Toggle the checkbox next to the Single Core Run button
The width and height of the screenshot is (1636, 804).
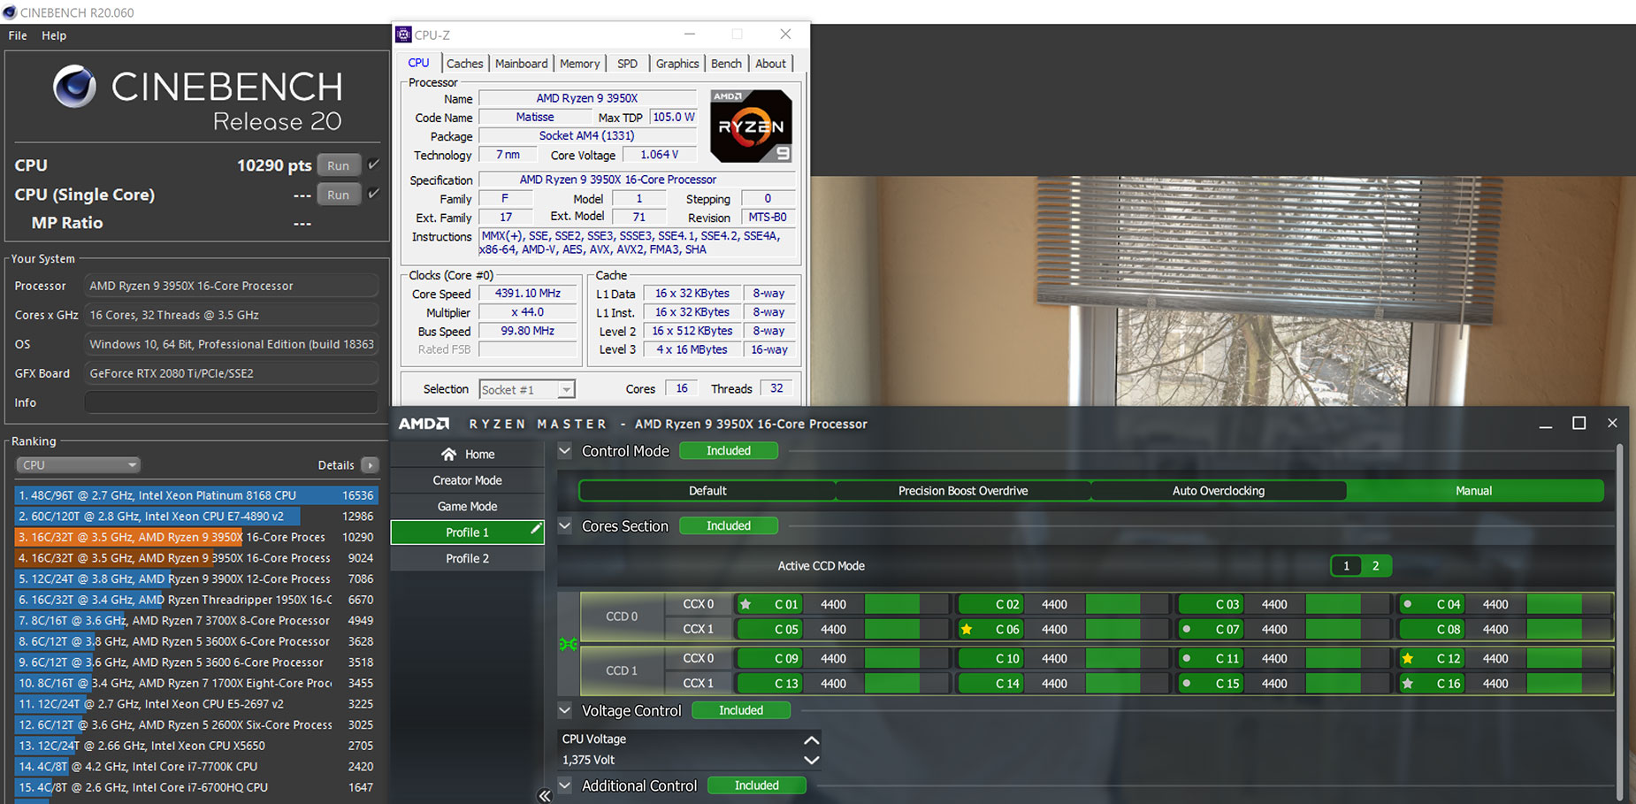coord(374,194)
